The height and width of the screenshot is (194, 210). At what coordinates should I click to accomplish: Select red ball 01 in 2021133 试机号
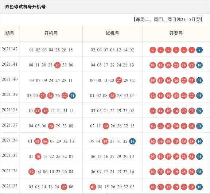click(x=93, y=187)
